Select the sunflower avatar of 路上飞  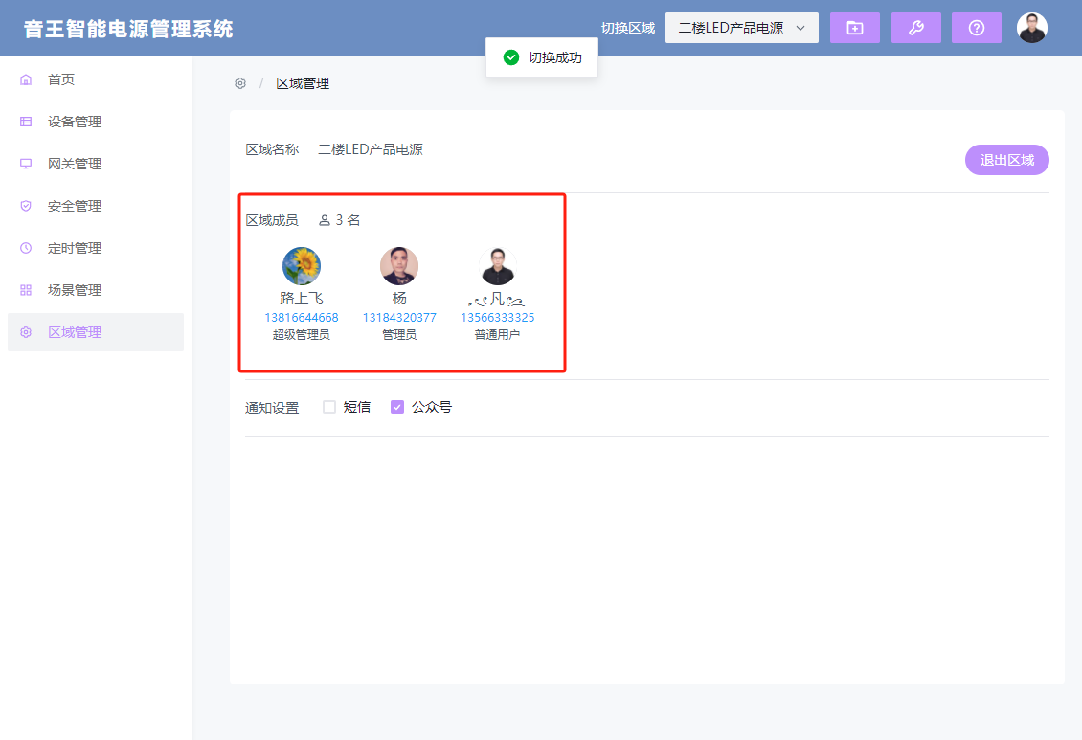(302, 266)
